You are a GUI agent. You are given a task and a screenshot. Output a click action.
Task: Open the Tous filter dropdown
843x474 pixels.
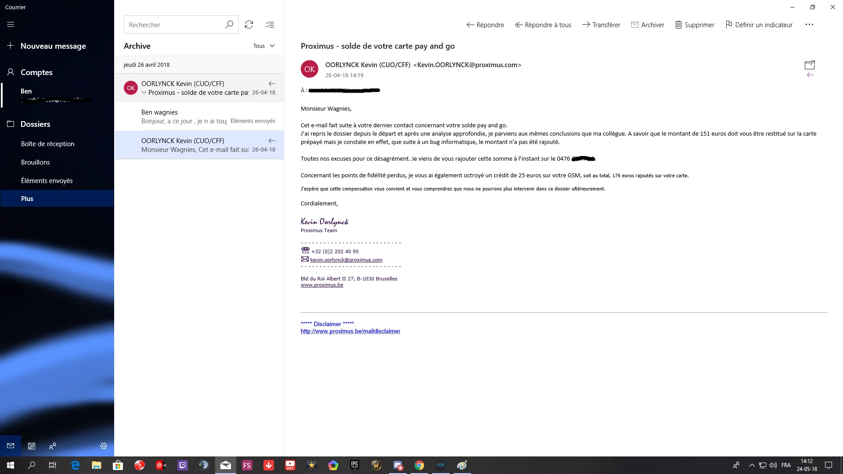264,46
